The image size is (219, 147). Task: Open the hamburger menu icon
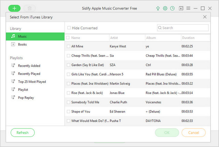[x=188, y=8]
